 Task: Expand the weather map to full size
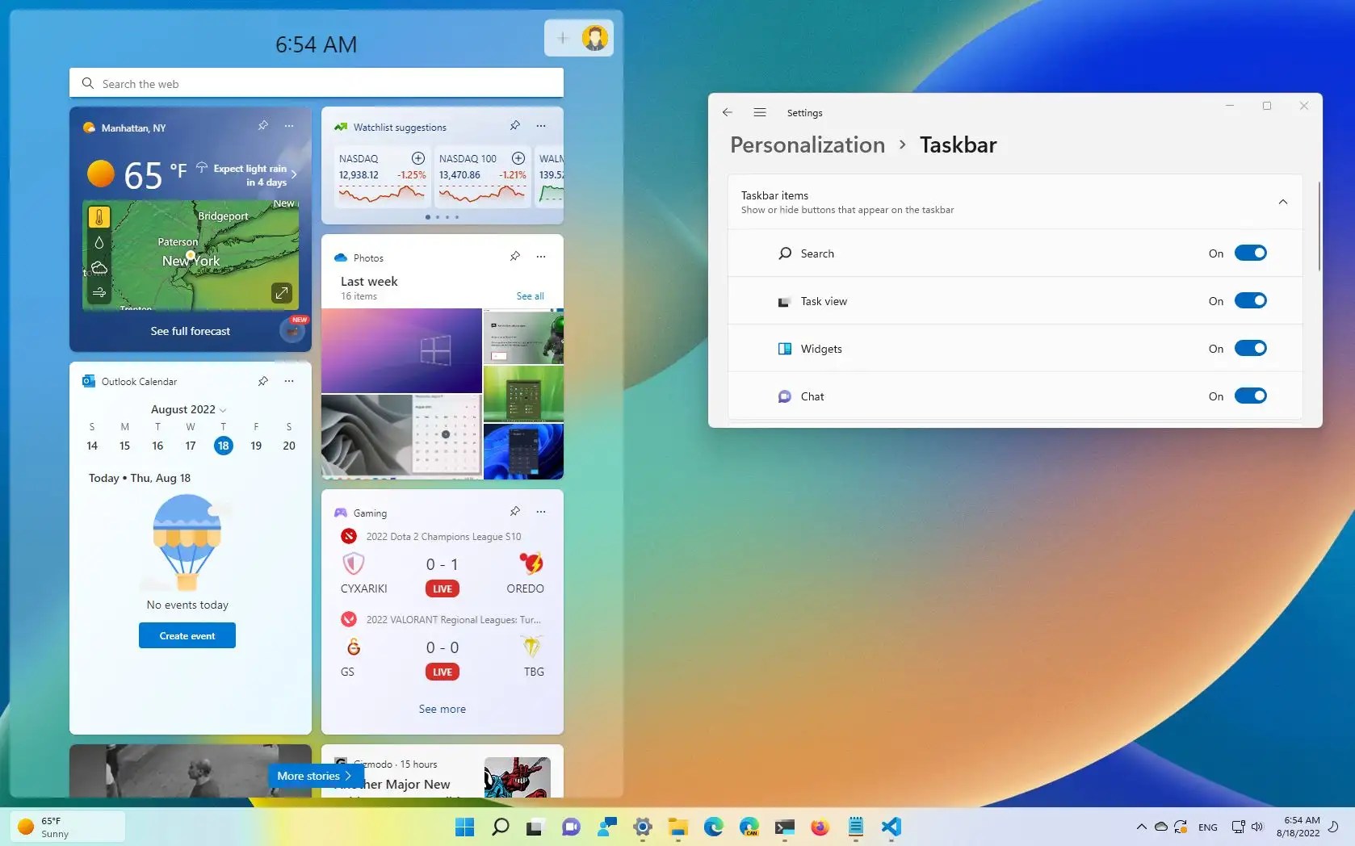click(281, 293)
